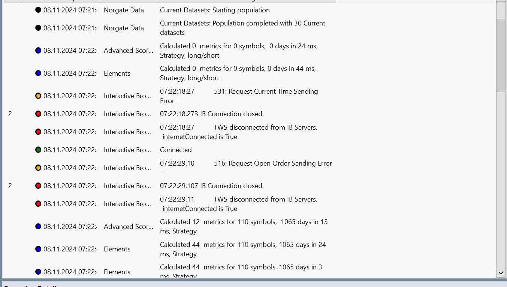Click red dot for 07:22:18.273 IB Connection closed
Screen dimensions: 507x287
point(38,114)
